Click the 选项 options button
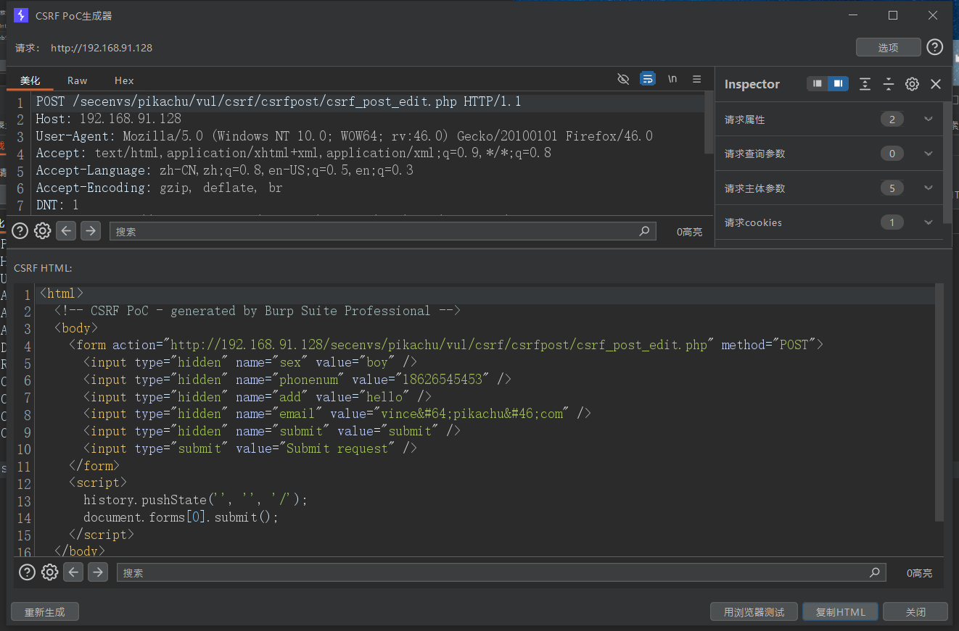Viewport: 959px width, 631px height. [889, 47]
